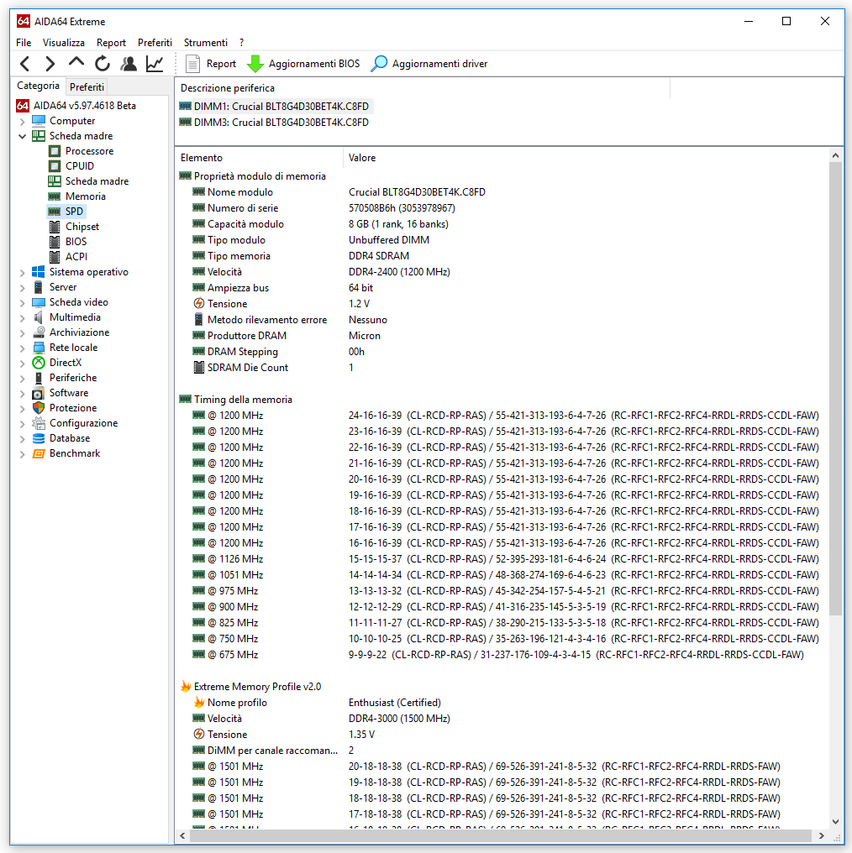This screenshot has height=853, width=852.
Task: Open the ACPI tree item
Action: (76, 257)
